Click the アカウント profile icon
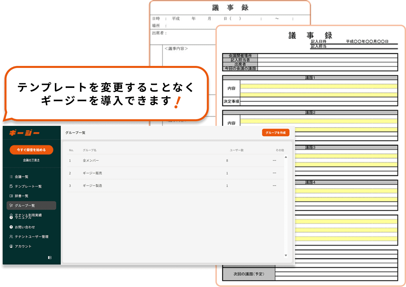 pyautogui.click(x=11, y=246)
